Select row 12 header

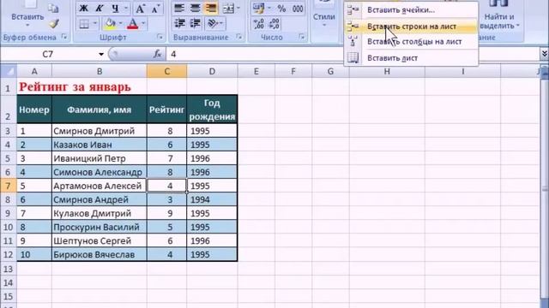click(8, 255)
